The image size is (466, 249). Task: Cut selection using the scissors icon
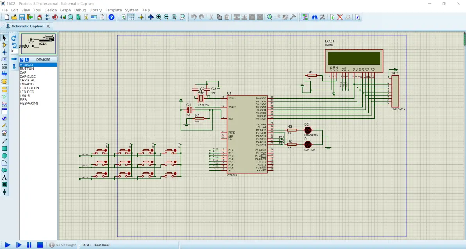pyautogui.click(x=211, y=18)
